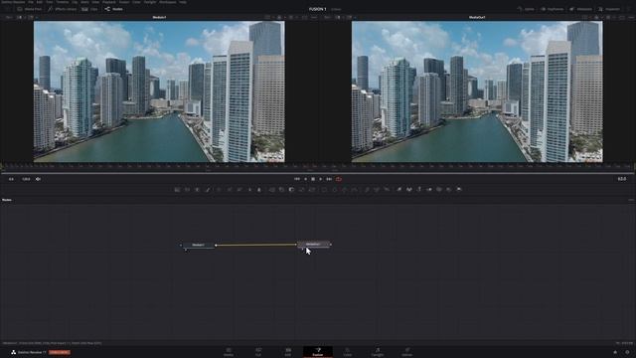The image size is (636, 358).
Task: Edit the render range start field
Action: (11, 179)
